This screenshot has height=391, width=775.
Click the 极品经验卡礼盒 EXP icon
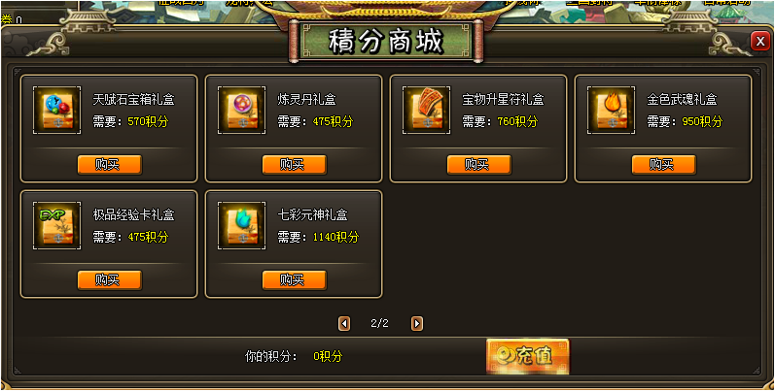pyautogui.click(x=56, y=225)
